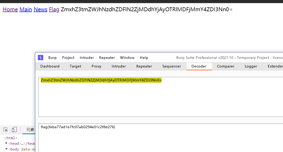
Task: Click the highlighted base64 text in Decoder input
Action: click(x=101, y=80)
